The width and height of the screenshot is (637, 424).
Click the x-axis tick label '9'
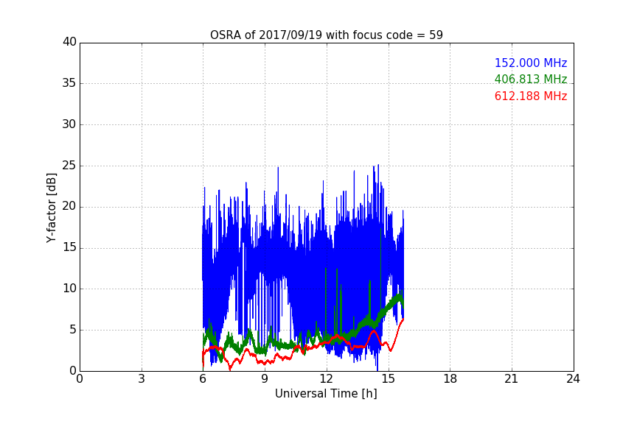[x=265, y=379]
